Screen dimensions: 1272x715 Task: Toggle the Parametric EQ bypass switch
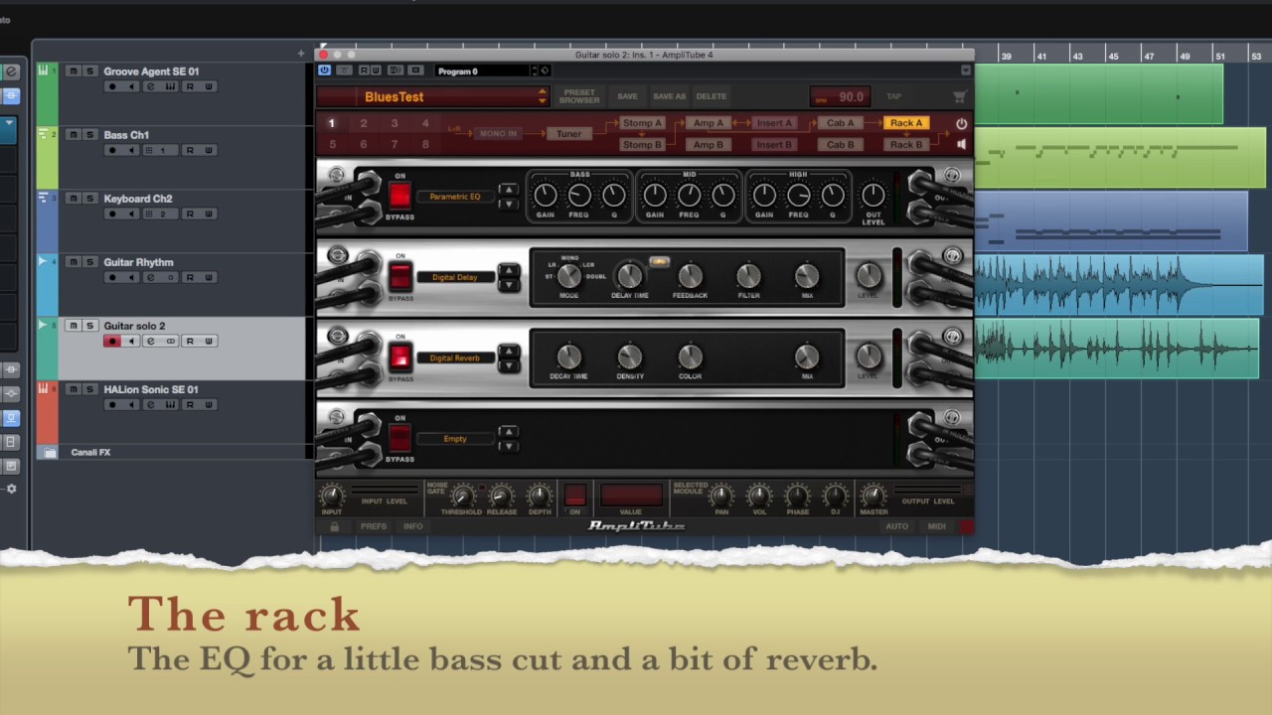coord(399,196)
